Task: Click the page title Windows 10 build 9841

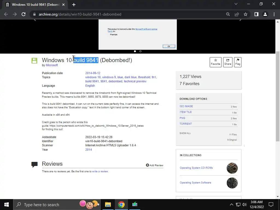Action: pyautogui.click(x=87, y=60)
